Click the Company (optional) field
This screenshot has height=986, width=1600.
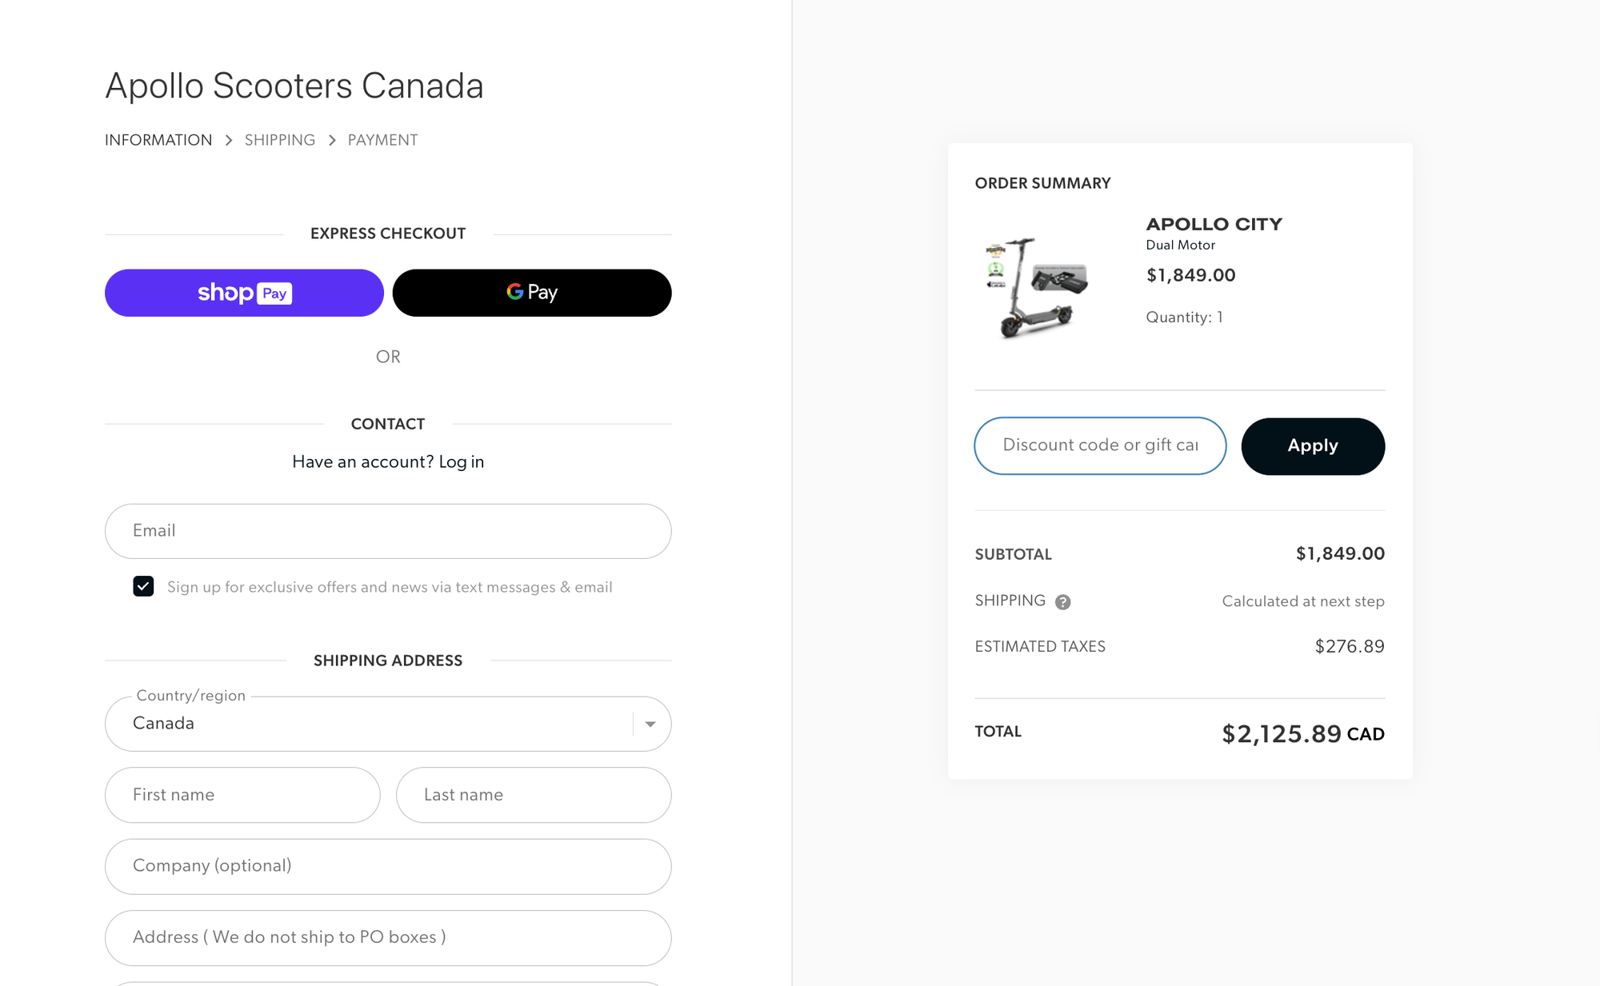click(388, 867)
